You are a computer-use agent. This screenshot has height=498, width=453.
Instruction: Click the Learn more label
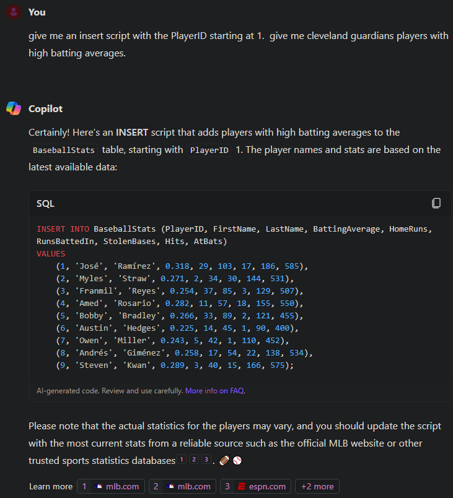(51, 486)
